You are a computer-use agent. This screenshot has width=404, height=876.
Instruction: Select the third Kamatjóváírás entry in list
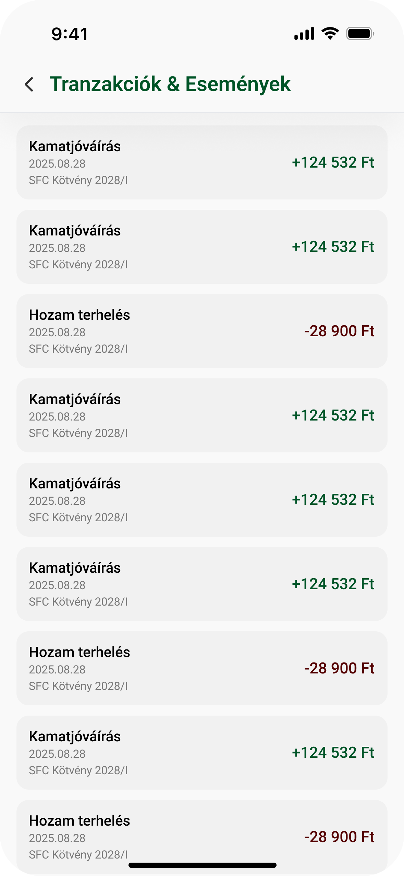[202, 415]
